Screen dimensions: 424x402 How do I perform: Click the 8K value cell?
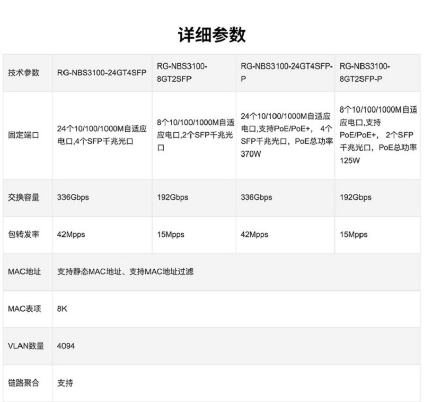click(x=62, y=309)
